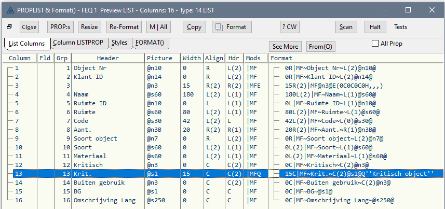Maximize the PROPLIST window
Viewport: 445px width, 209px height.
(x=408, y=10)
